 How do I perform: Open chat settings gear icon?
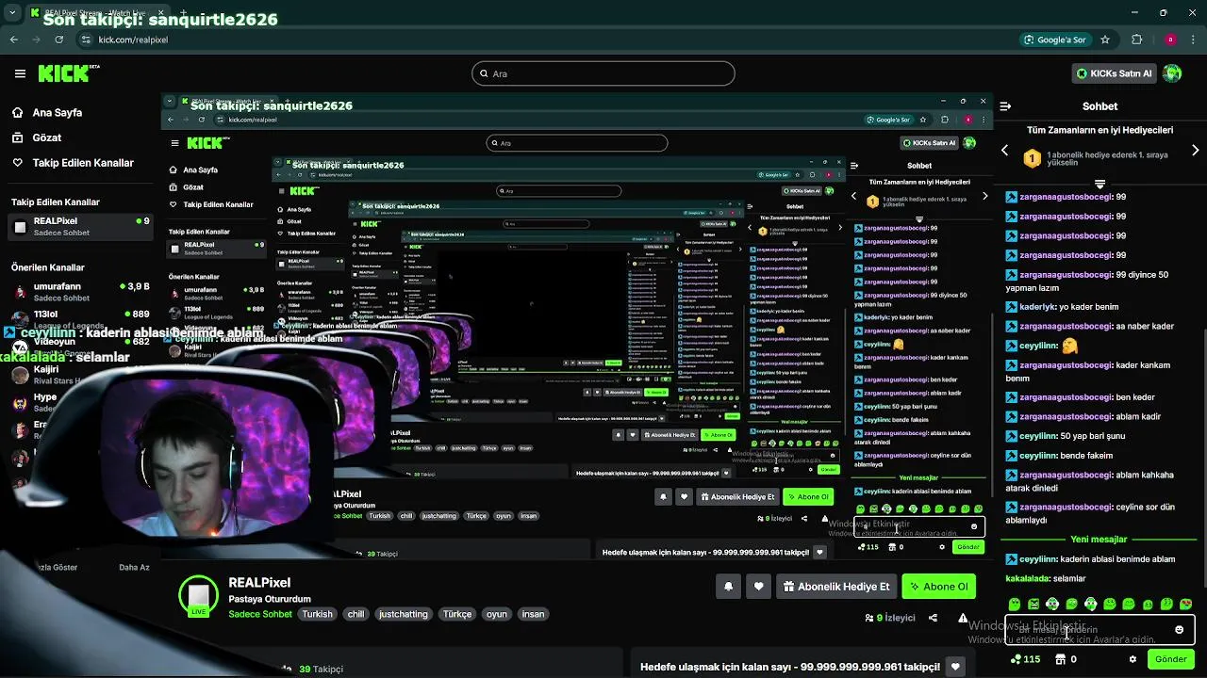1133,659
